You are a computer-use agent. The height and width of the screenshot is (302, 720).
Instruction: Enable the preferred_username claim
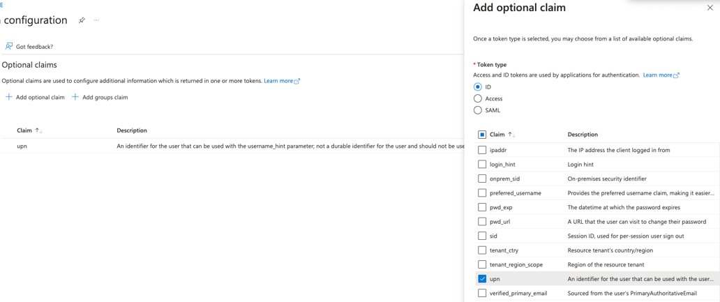click(x=482, y=193)
